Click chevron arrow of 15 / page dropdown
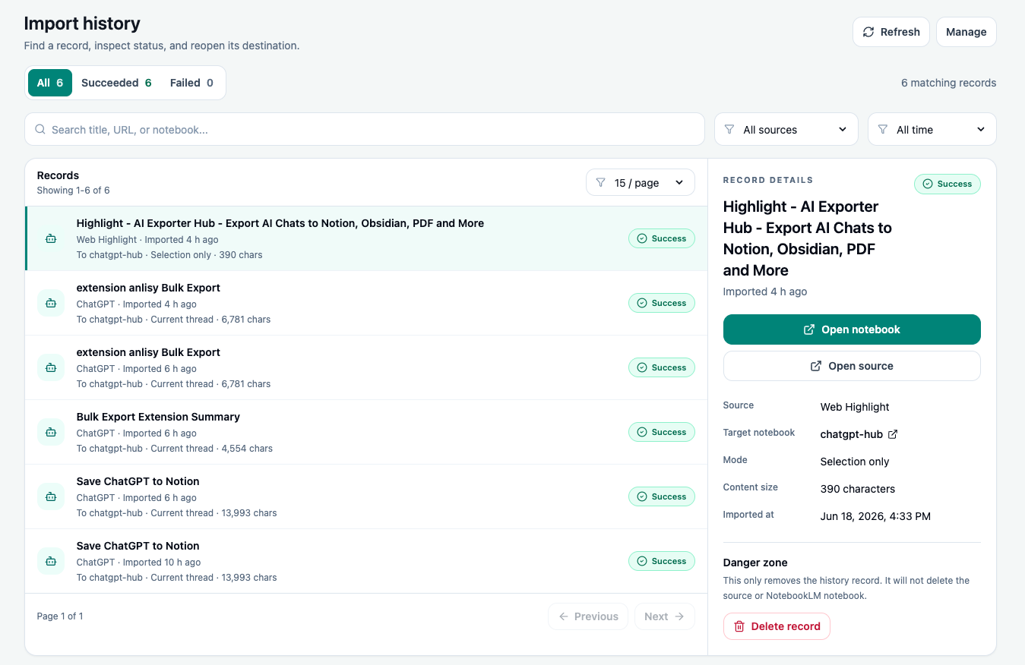This screenshot has width=1025, height=665. coord(679,182)
